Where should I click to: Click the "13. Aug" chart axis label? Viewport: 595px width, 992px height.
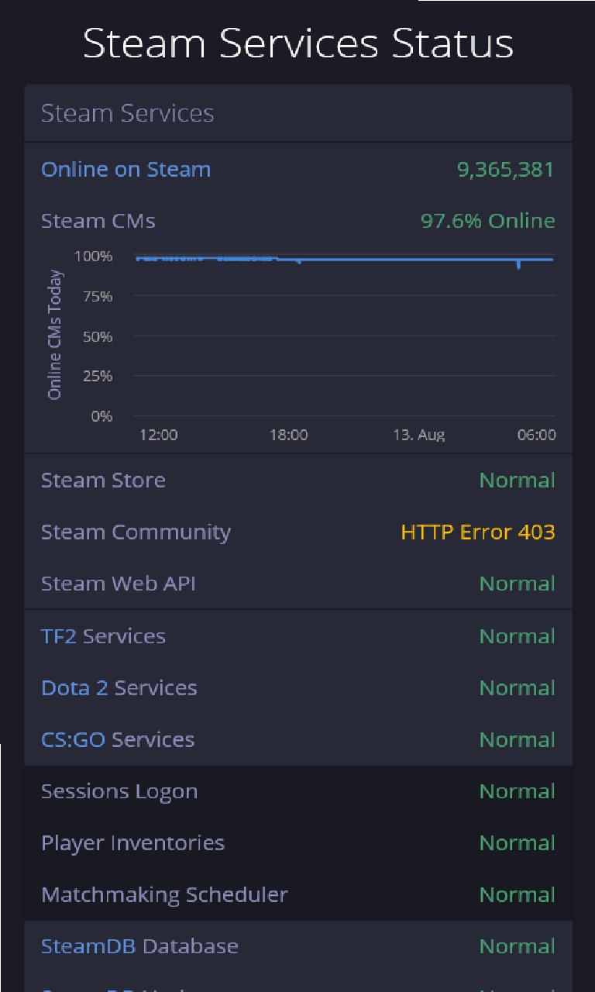[418, 435]
